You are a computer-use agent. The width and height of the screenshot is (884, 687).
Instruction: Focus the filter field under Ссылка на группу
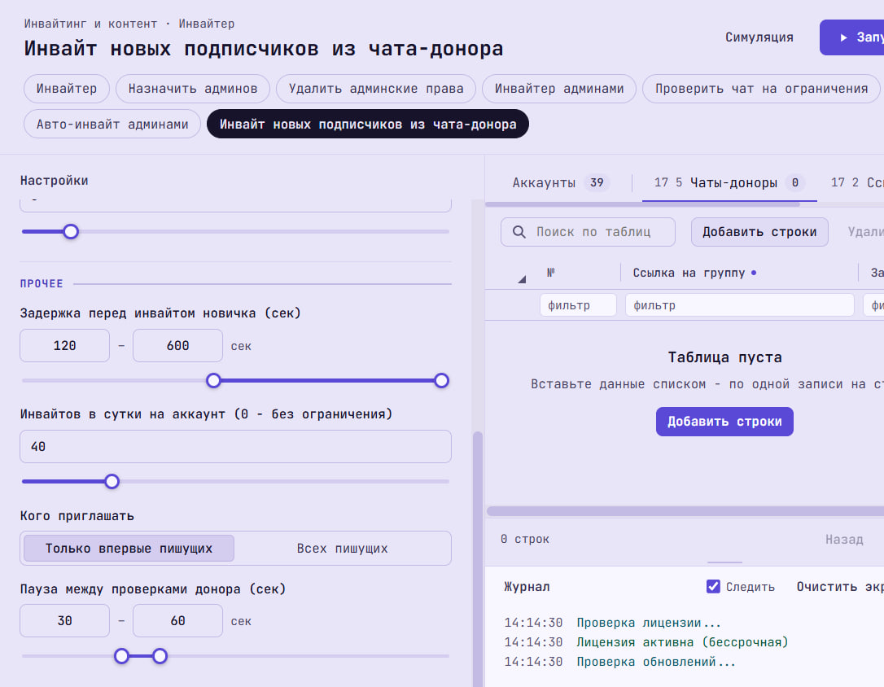(x=740, y=305)
